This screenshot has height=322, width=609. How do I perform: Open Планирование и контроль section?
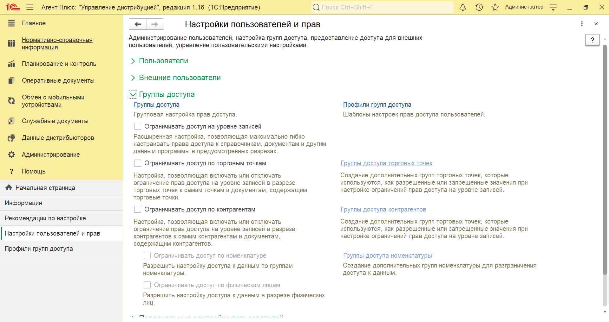pos(59,64)
